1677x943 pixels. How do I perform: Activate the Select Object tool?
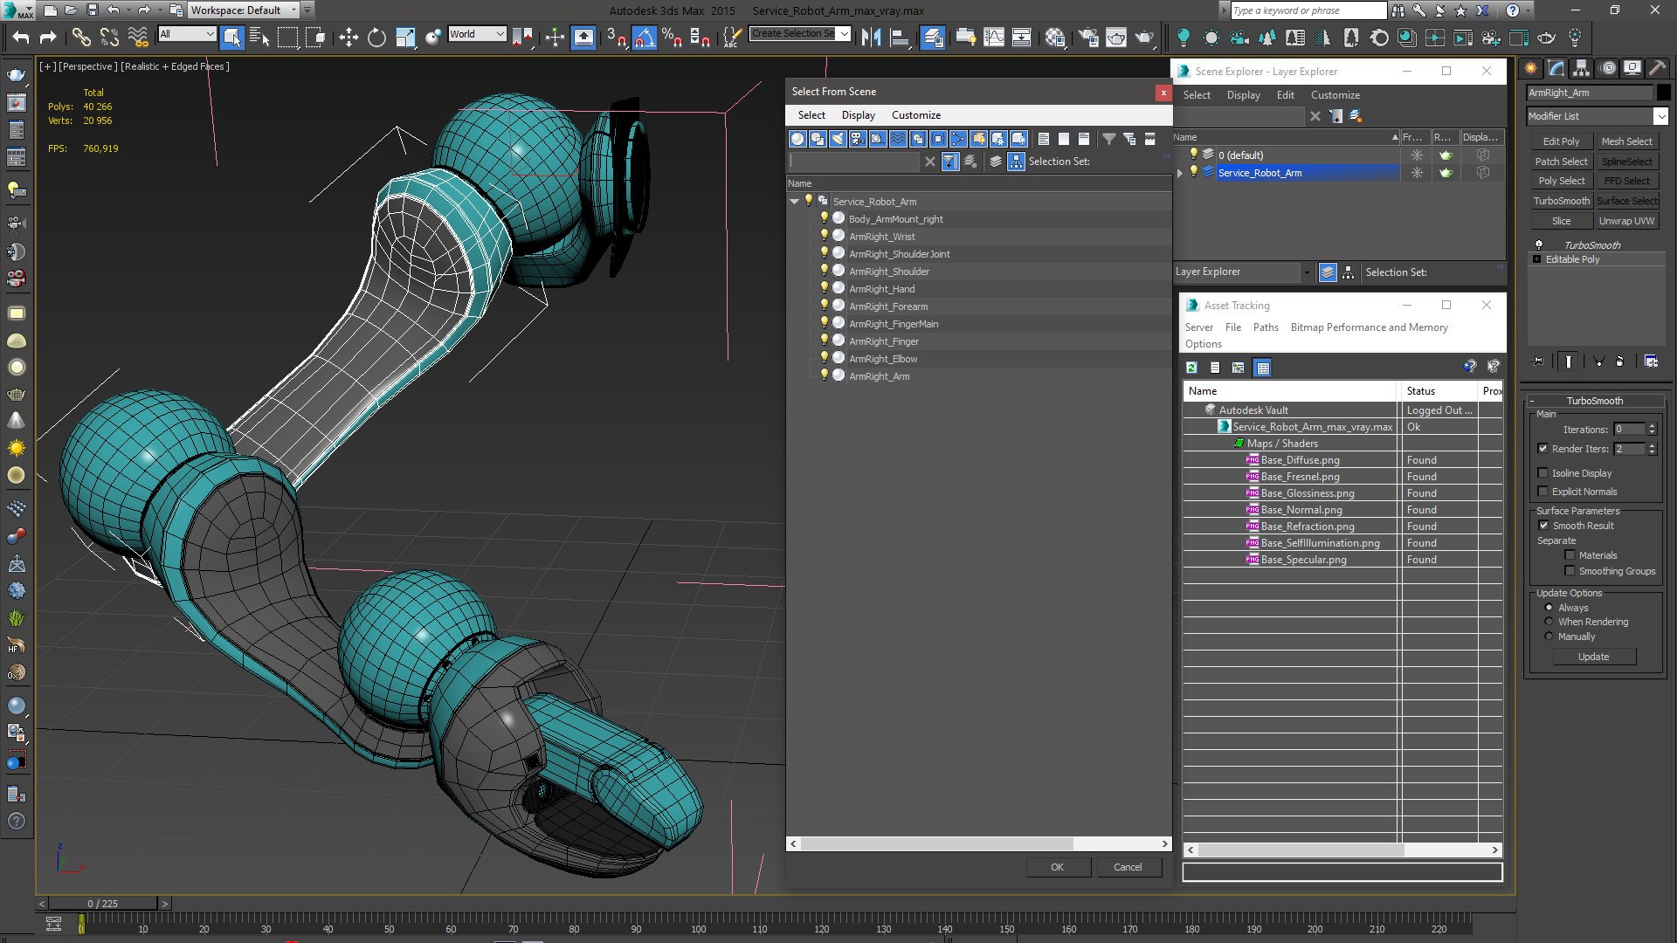(x=231, y=37)
